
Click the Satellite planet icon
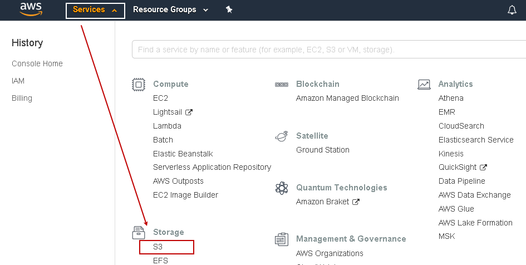[282, 136]
